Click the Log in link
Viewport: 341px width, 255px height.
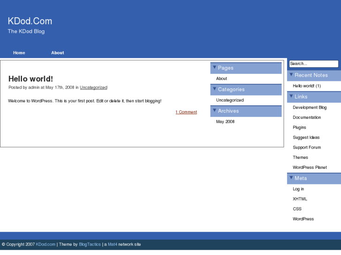click(298, 189)
